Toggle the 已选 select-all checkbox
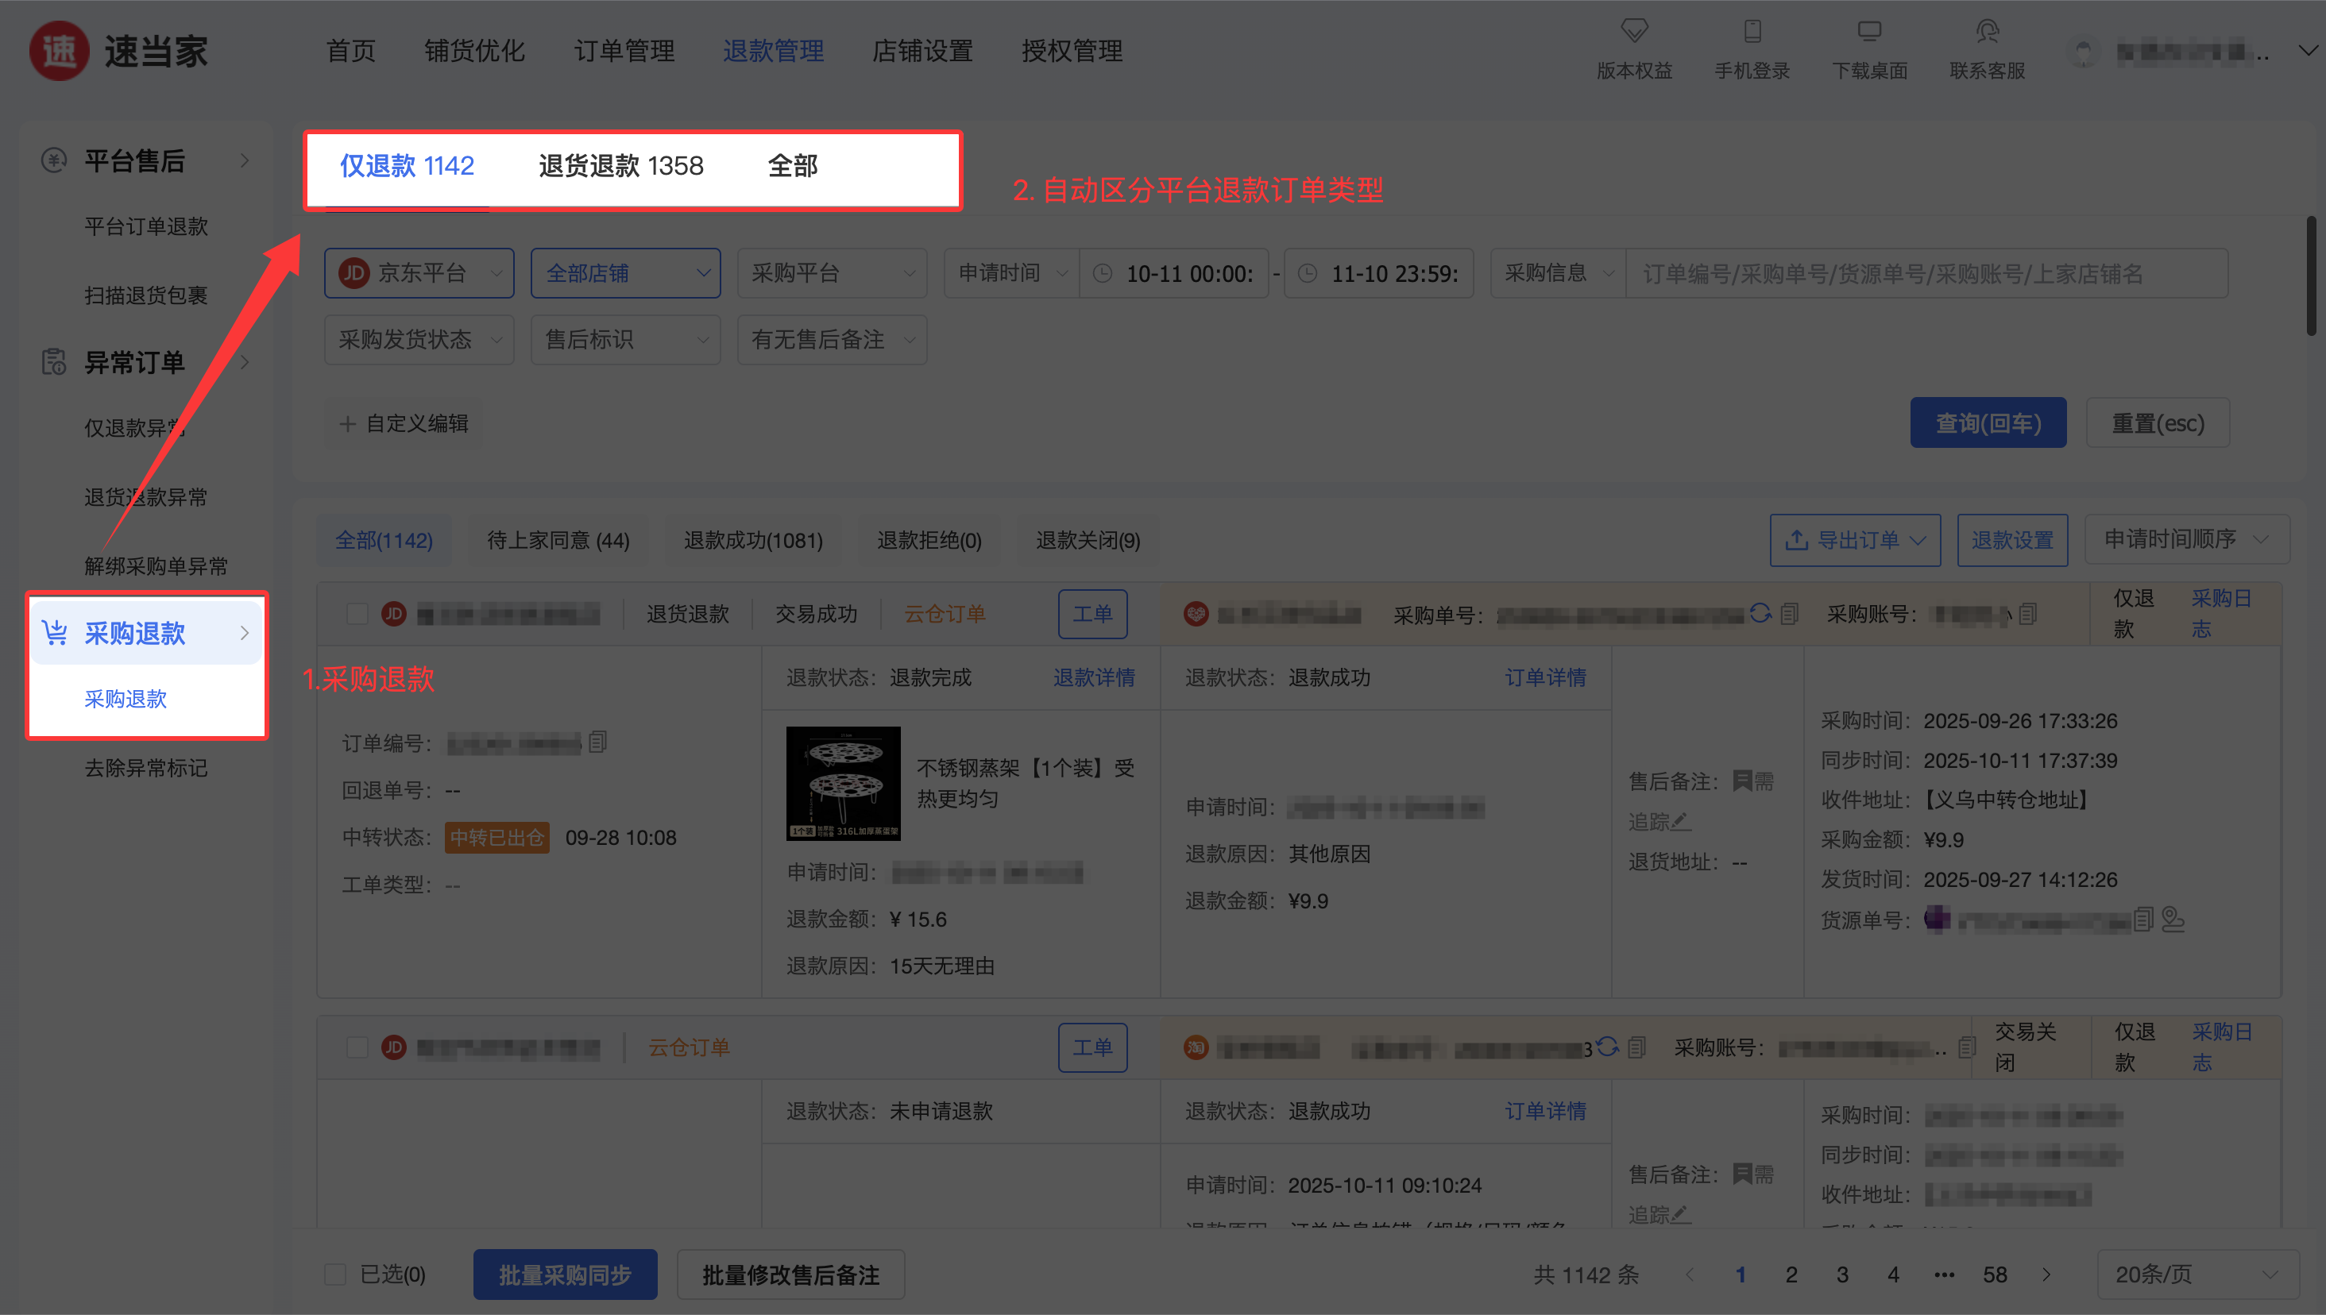This screenshot has width=2326, height=1315. [335, 1275]
